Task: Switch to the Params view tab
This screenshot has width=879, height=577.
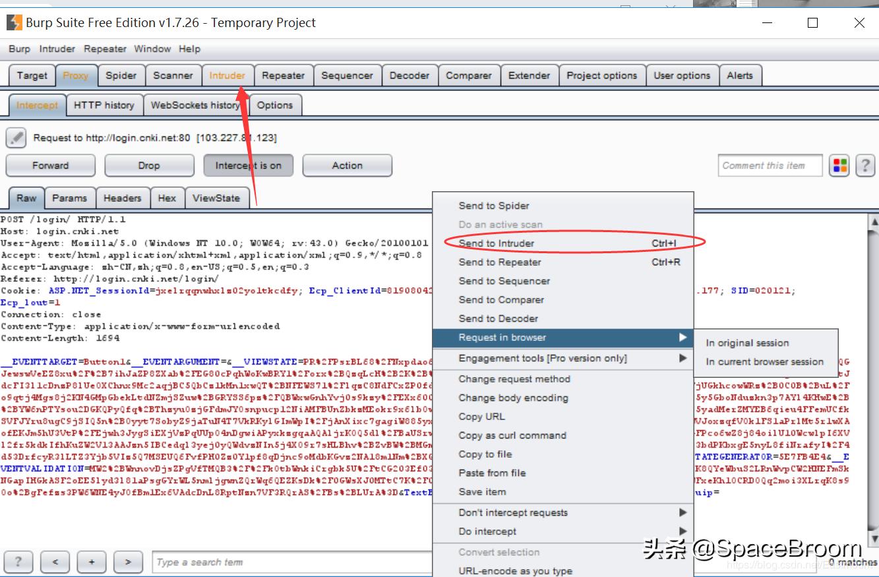Action: 70,198
